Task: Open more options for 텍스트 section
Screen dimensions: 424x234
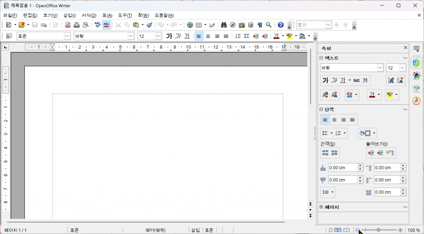Action: (405, 58)
